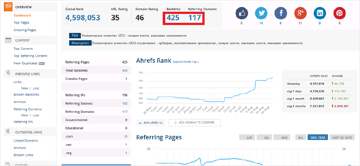The width and height of the screenshot is (360, 166).
Task: Set range to LAST 30 DAYS
Action: pos(342,137)
